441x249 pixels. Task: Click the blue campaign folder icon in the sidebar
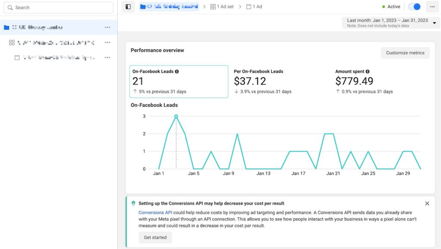click(x=6, y=27)
